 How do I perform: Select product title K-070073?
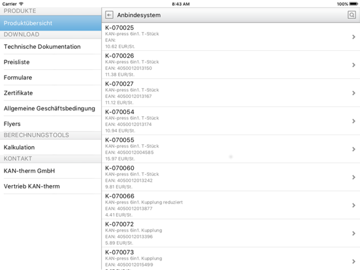coord(119,252)
